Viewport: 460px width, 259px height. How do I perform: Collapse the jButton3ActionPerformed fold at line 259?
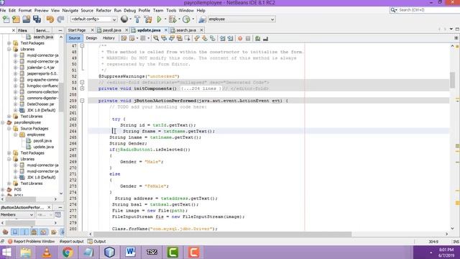tap(82, 101)
